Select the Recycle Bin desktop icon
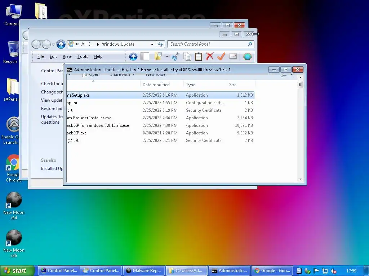369x276 pixels. pyautogui.click(x=11, y=52)
